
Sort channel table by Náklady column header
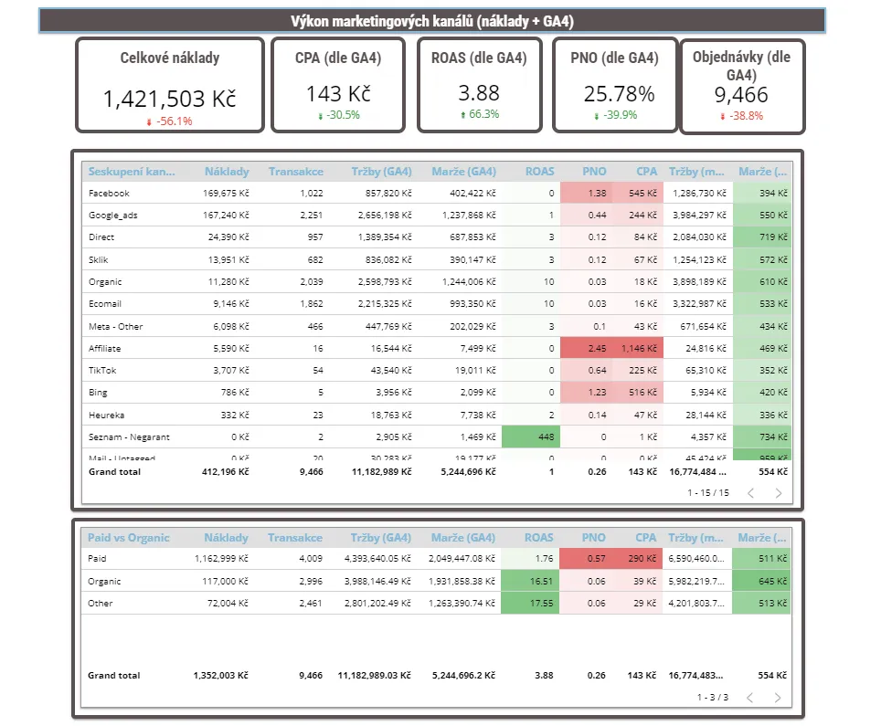[x=227, y=172]
